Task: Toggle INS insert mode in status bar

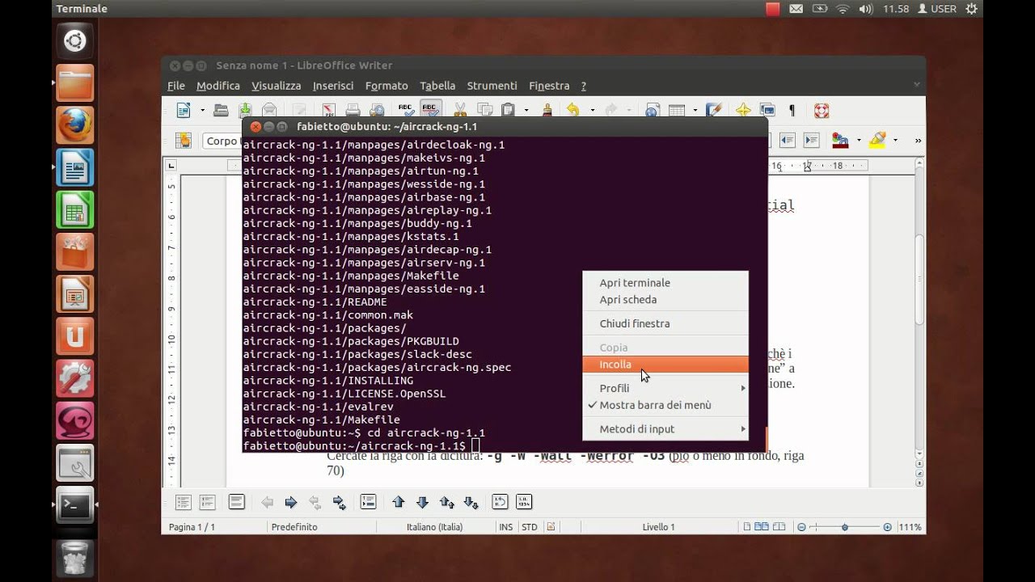Action: [x=506, y=527]
